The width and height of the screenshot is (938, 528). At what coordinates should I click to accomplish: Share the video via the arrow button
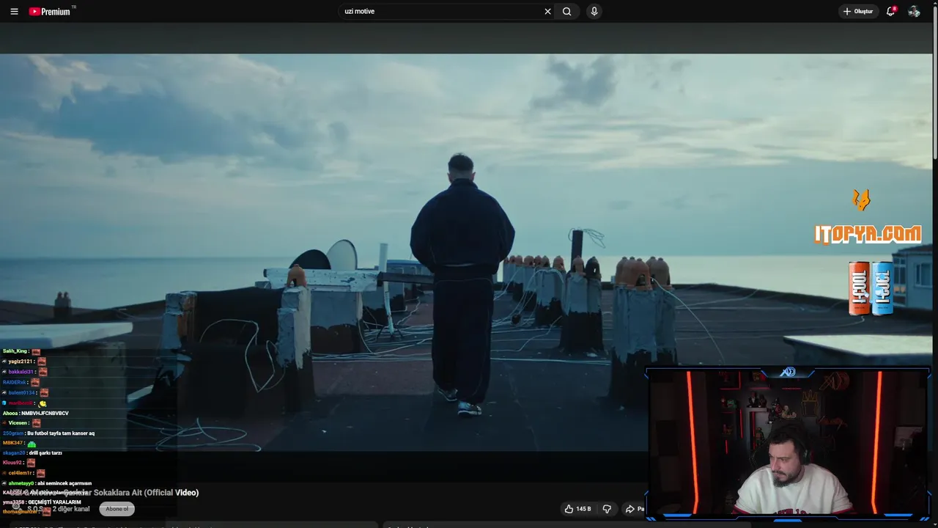click(634, 509)
